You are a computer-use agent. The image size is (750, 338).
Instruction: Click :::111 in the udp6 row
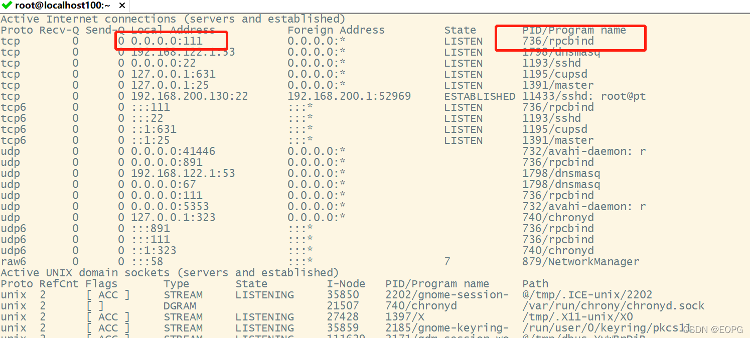151,240
